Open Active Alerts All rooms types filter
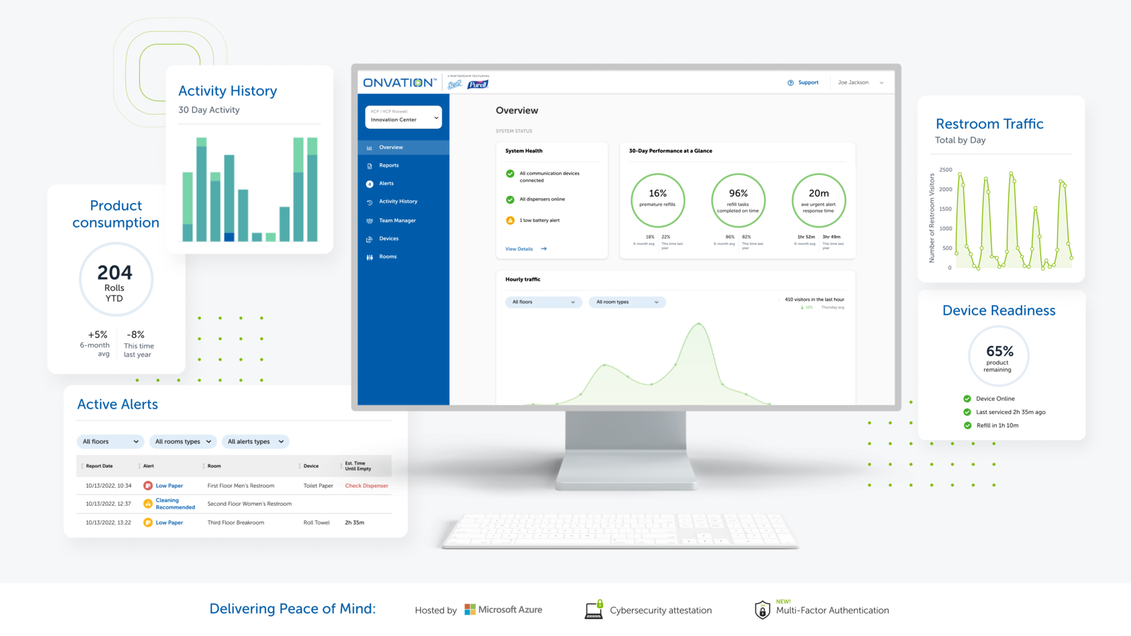1131x636 pixels. [183, 441]
